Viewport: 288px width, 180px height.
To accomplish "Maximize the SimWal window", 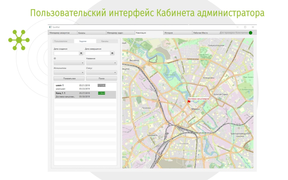I will pyautogui.click(x=245, y=27).
